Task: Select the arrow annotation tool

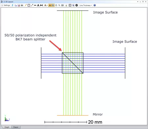Action: [32, 5]
